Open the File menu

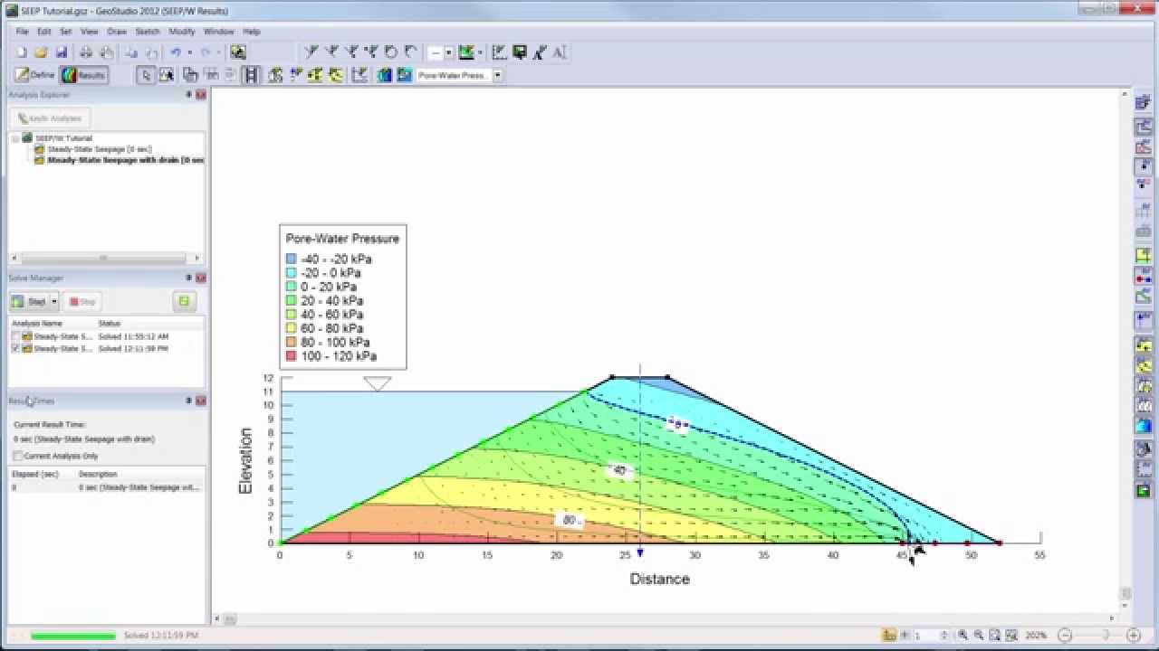pyautogui.click(x=22, y=32)
